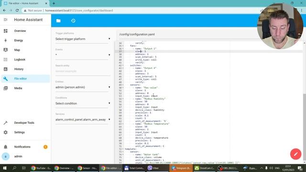Collapse the switches block fold arrow at line 42
The height and width of the screenshot is (172, 306).
click(123, 65)
